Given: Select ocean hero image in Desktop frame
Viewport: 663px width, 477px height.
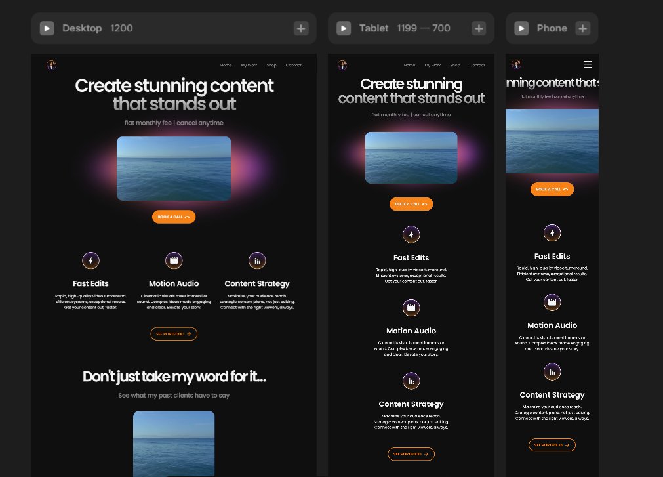Looking at the screenshot, I should click(174, 169).
